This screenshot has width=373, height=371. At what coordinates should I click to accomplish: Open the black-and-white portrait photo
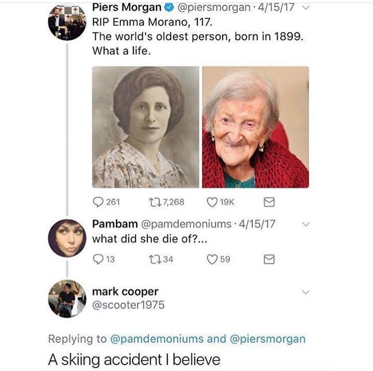pyautogui.click(x=146, y=127)
